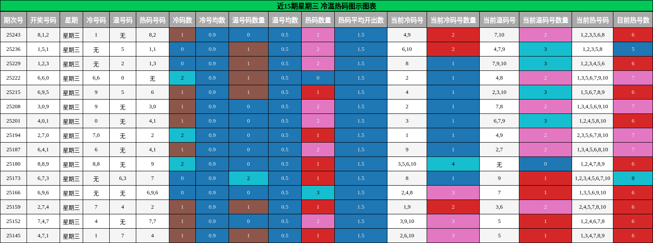Select the 冷码数 column header
This screenshot has width=653, height=243.
(x=182, y=20)
